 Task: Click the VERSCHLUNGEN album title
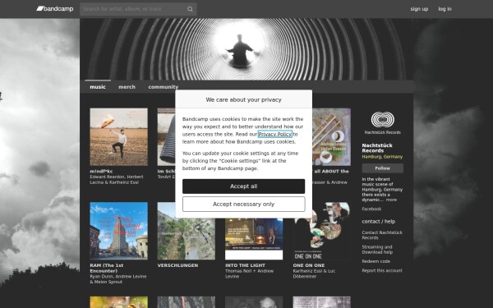177,265
